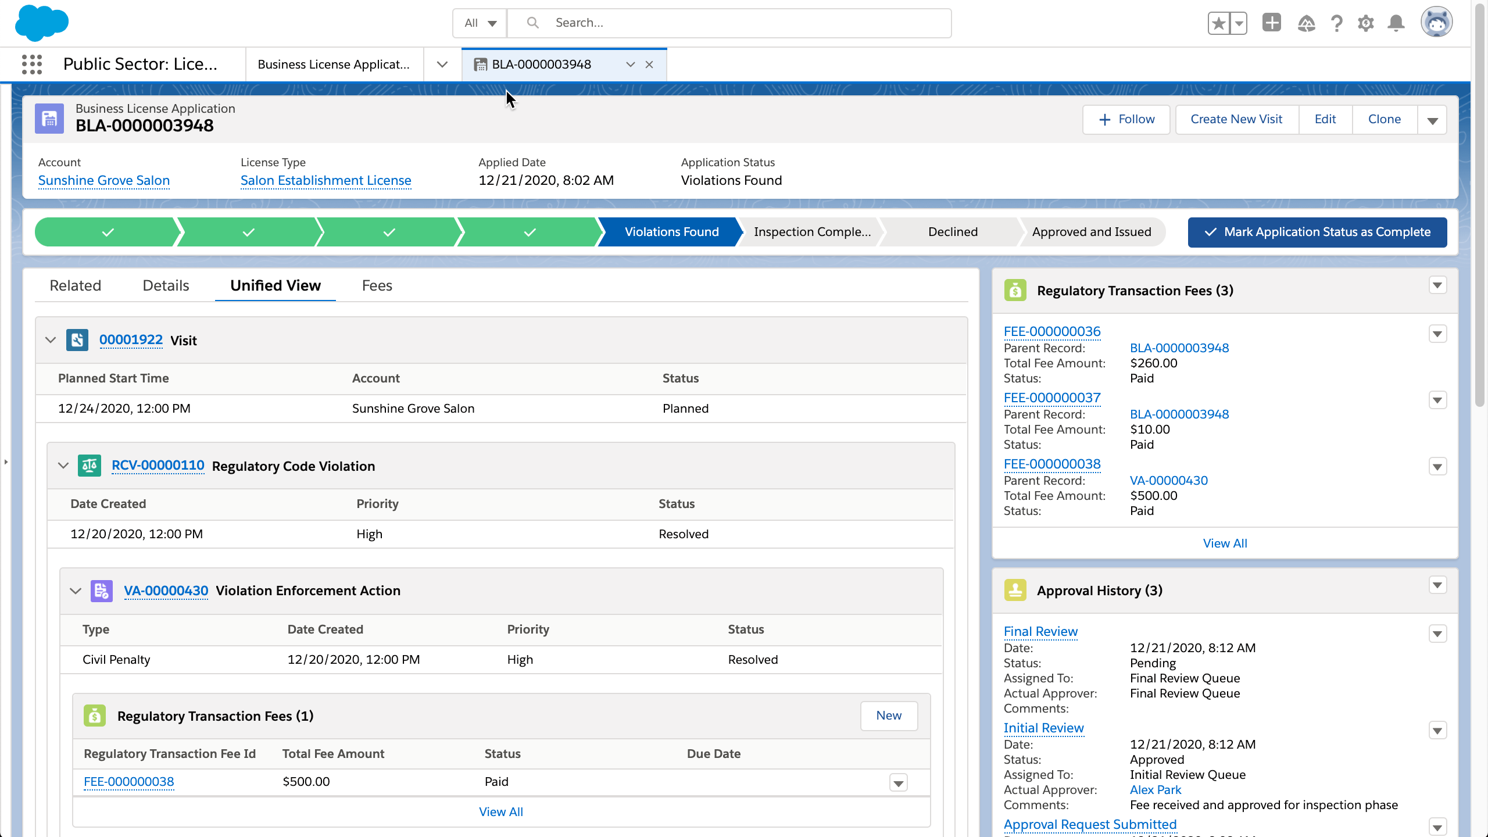This screenshot has height=837, width=1488.
Task: Open Trailhead guidance icon
Action: coord(1306,23)
